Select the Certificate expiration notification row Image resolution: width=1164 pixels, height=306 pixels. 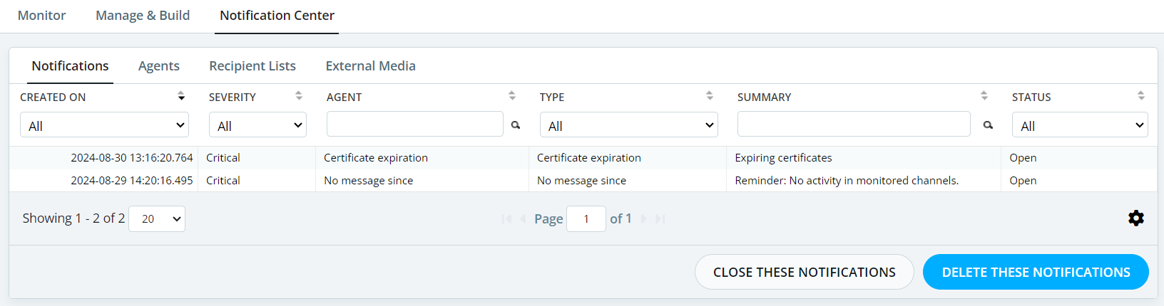583,158
